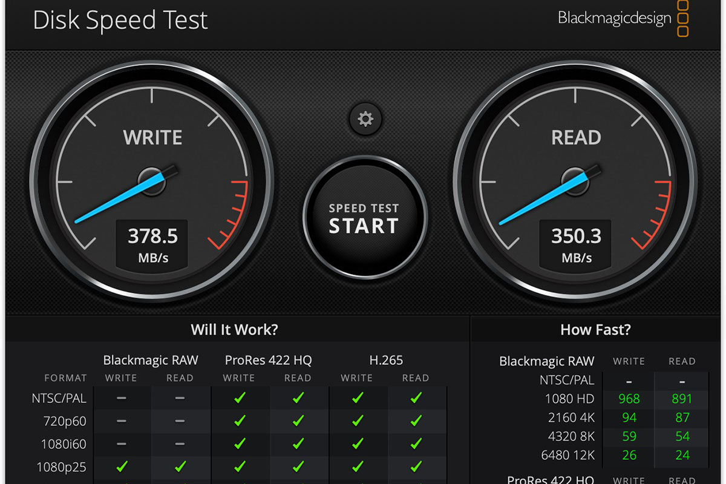The height and width of the screenshot is (484, 726).
Task: Click the 1080p25 row label
Action: click(x=62, y=467)
